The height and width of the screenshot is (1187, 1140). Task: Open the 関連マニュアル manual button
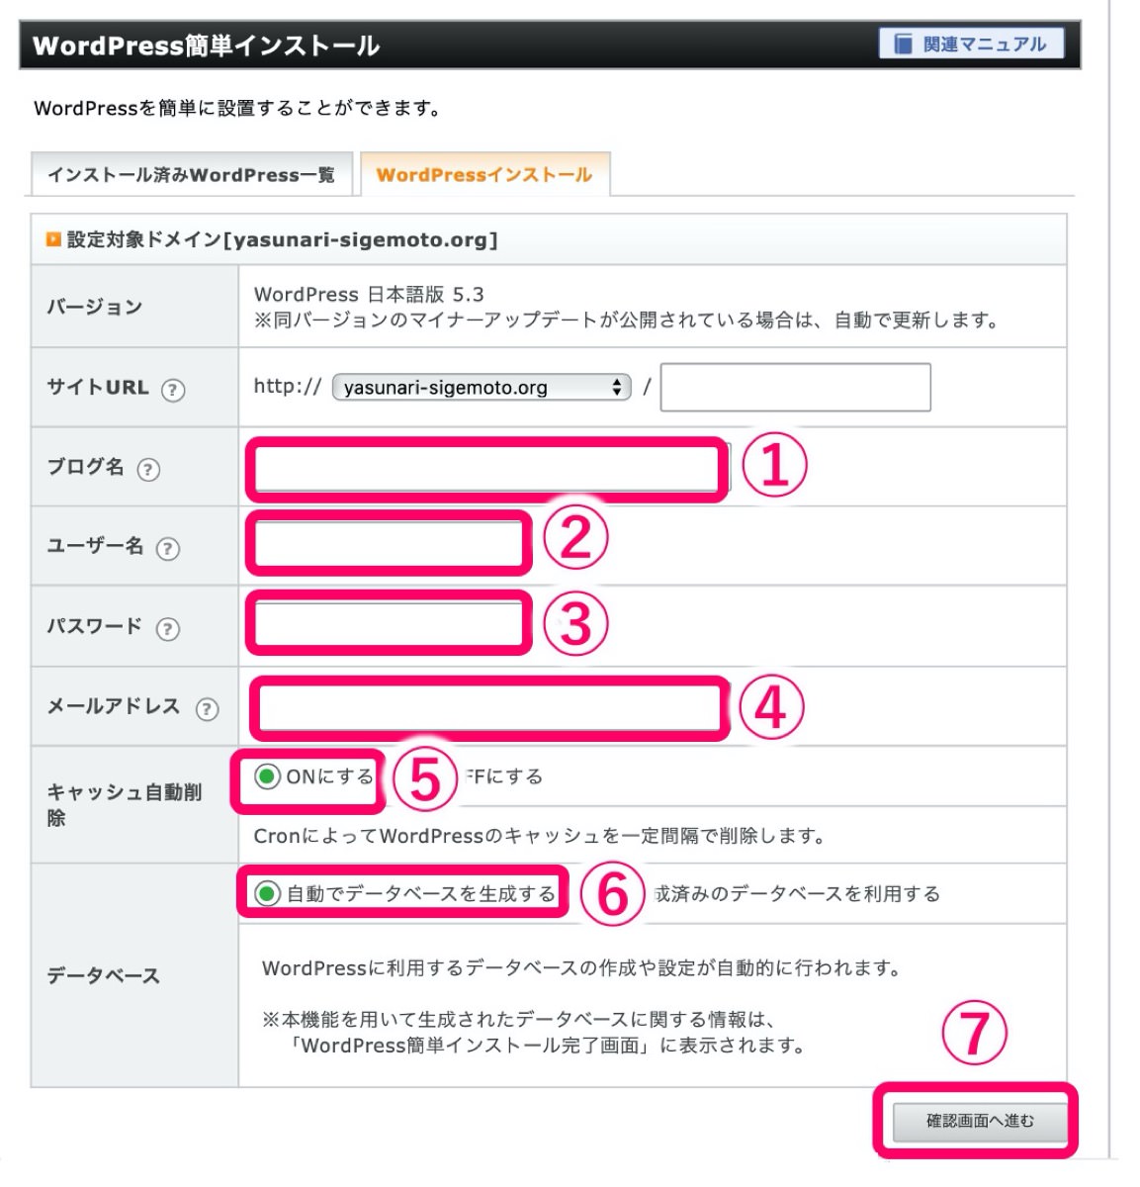coord(971,45)
